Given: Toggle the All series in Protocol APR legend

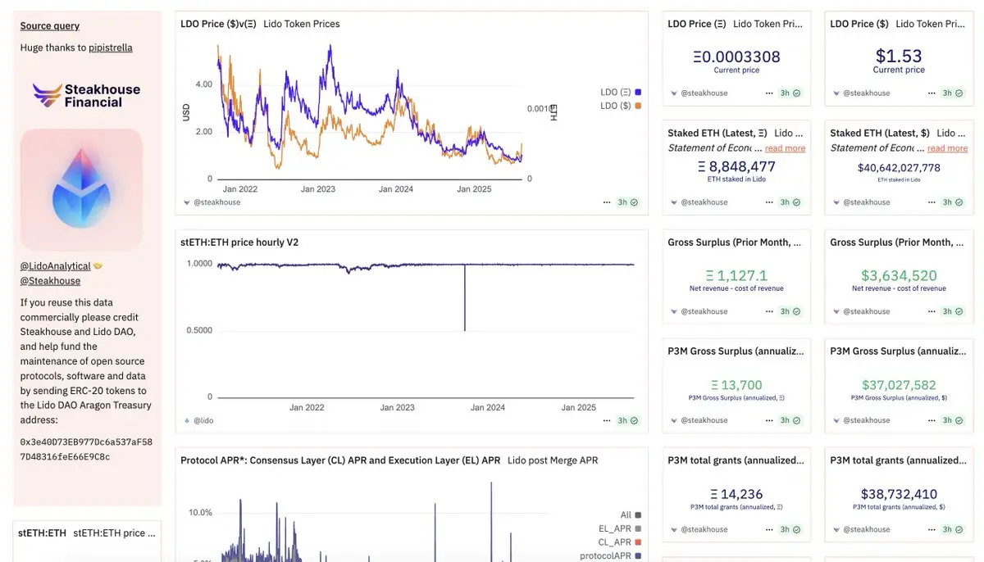Looking at the screenshot, I should point(631,515).
